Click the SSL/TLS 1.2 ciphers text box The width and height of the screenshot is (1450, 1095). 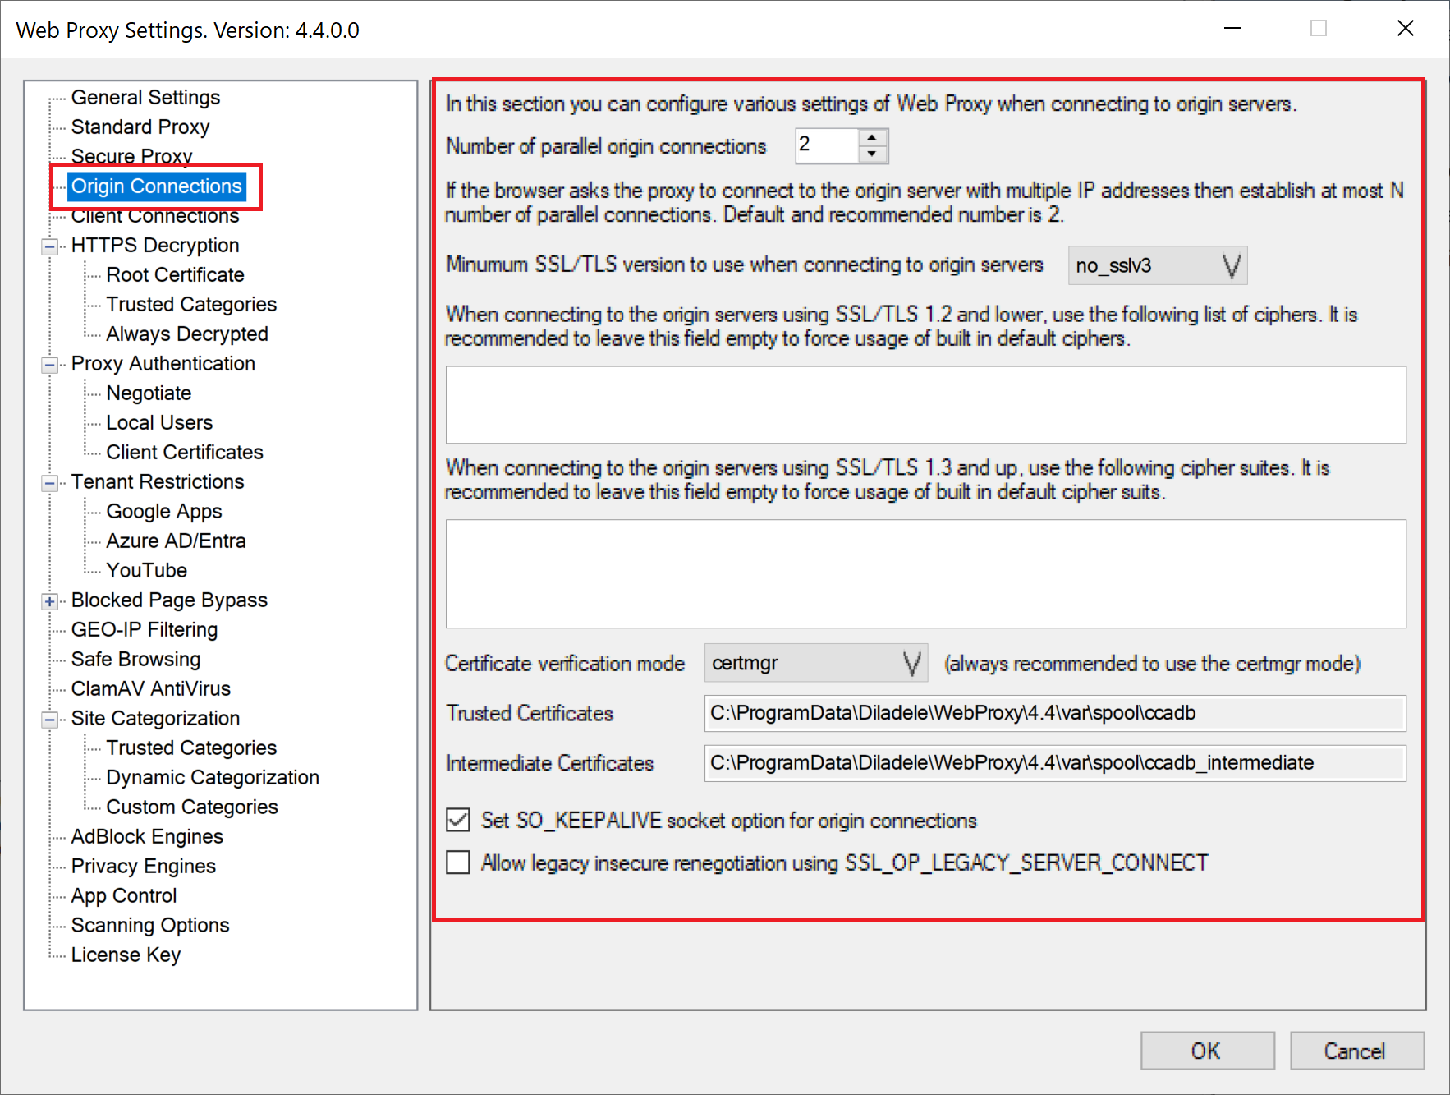click(x=925, y=405)
